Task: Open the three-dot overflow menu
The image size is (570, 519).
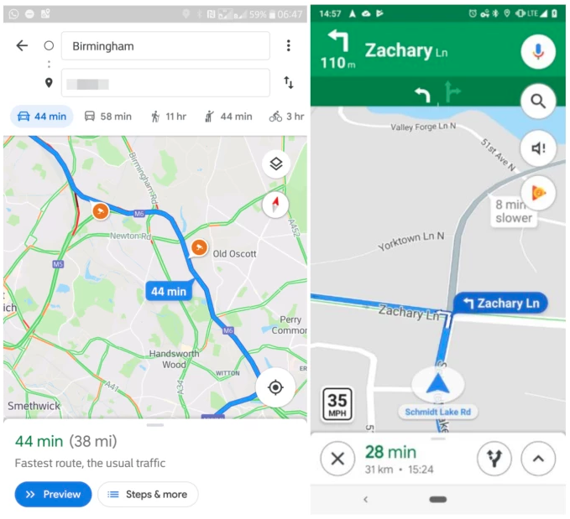Action: click(288, 45)
